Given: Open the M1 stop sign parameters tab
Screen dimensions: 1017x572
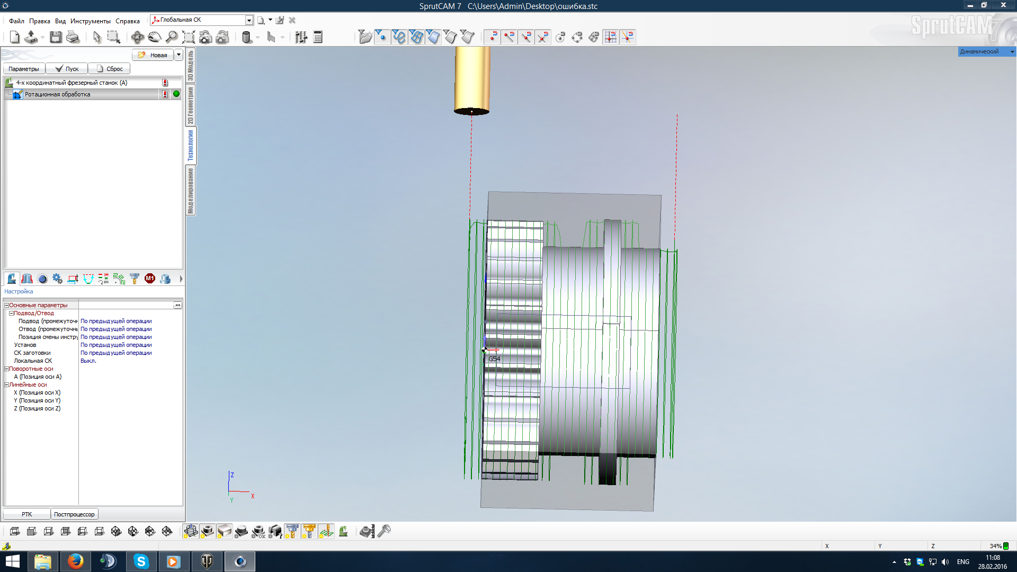Looking at the screenshot, I should [x=150, y=279].
